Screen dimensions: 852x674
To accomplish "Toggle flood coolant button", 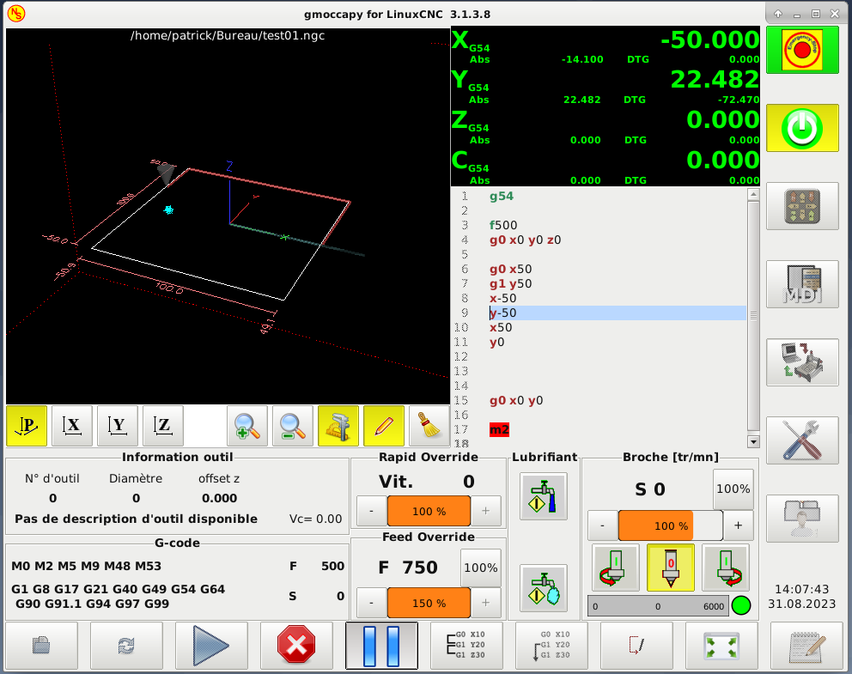I will 544,496.
